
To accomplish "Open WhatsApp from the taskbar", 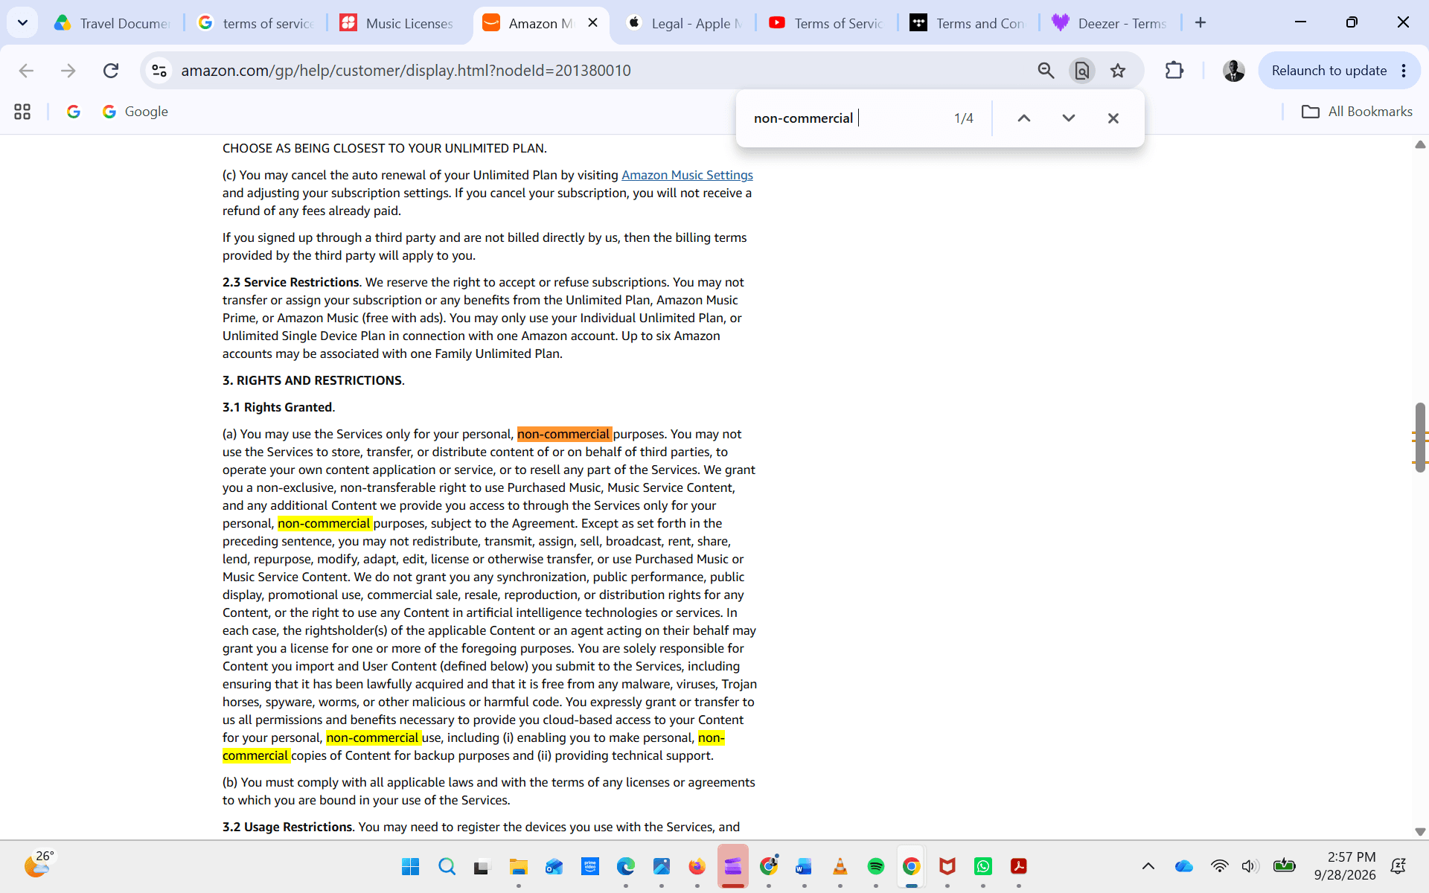I will (982, 866).
